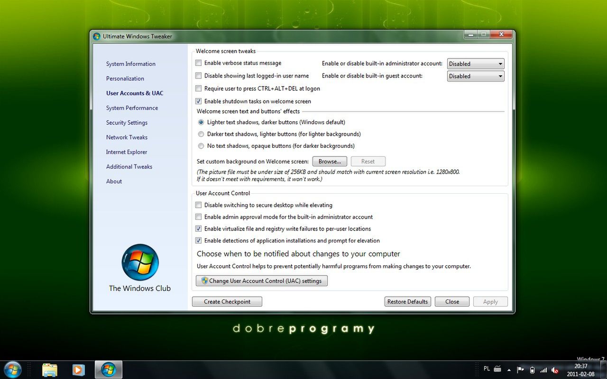Open Windows Media Player from the taskbar
The height and width of the screenshot is (379, 607).
coord(78,369)
